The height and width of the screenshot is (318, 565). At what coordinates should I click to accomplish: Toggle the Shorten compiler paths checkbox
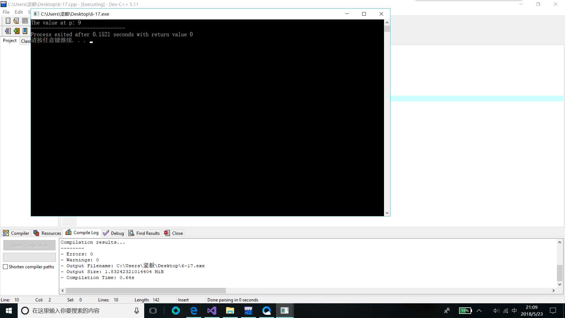(x=5, y=267)
